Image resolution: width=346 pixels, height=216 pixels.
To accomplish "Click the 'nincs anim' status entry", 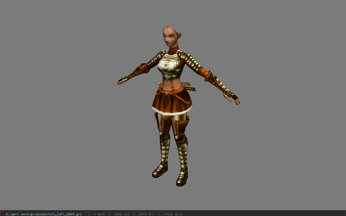I will click(x=173, y=214).
